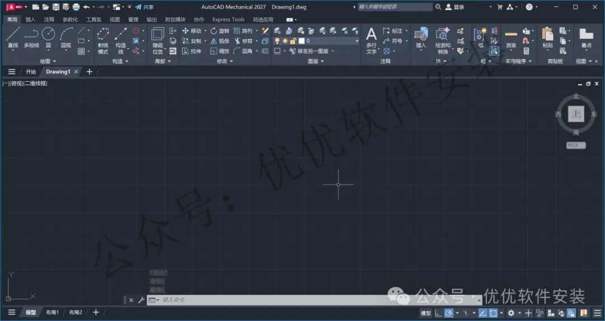The width and height of the screenshot is (605, 321).
Task: Open the calculator in 实用程序 panel
Action: click(526, 51)
